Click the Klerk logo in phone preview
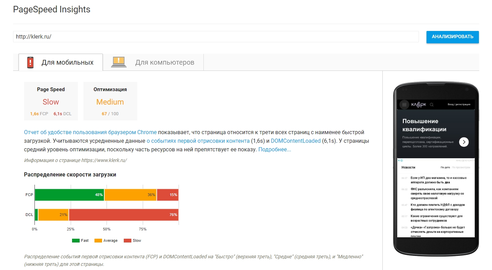Screen dimensions: 492x270 click(x=419, y=105)
